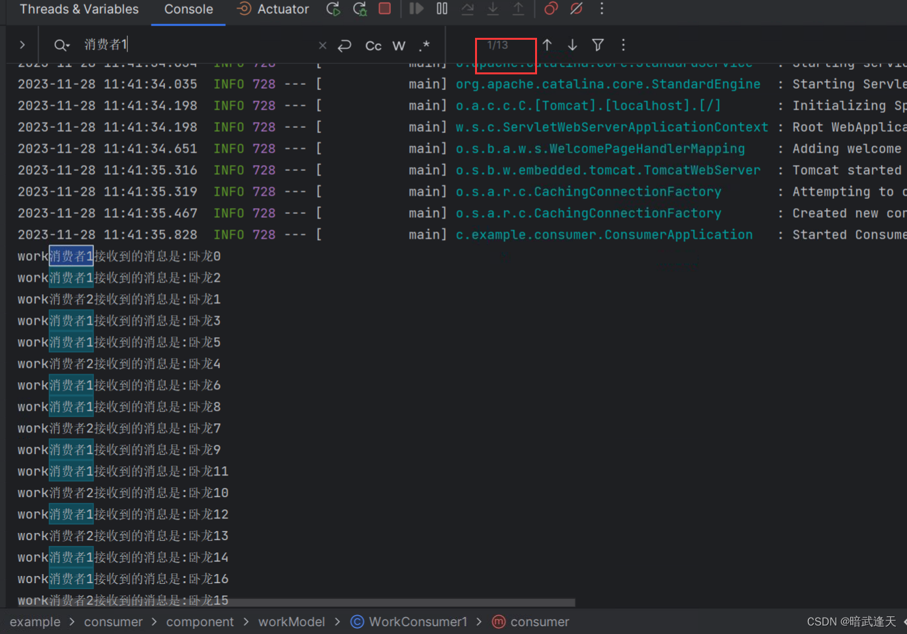This screenshot has height=634, width=907.
Task: Click log line ending 卧龙1
Action: pos(119,299)
